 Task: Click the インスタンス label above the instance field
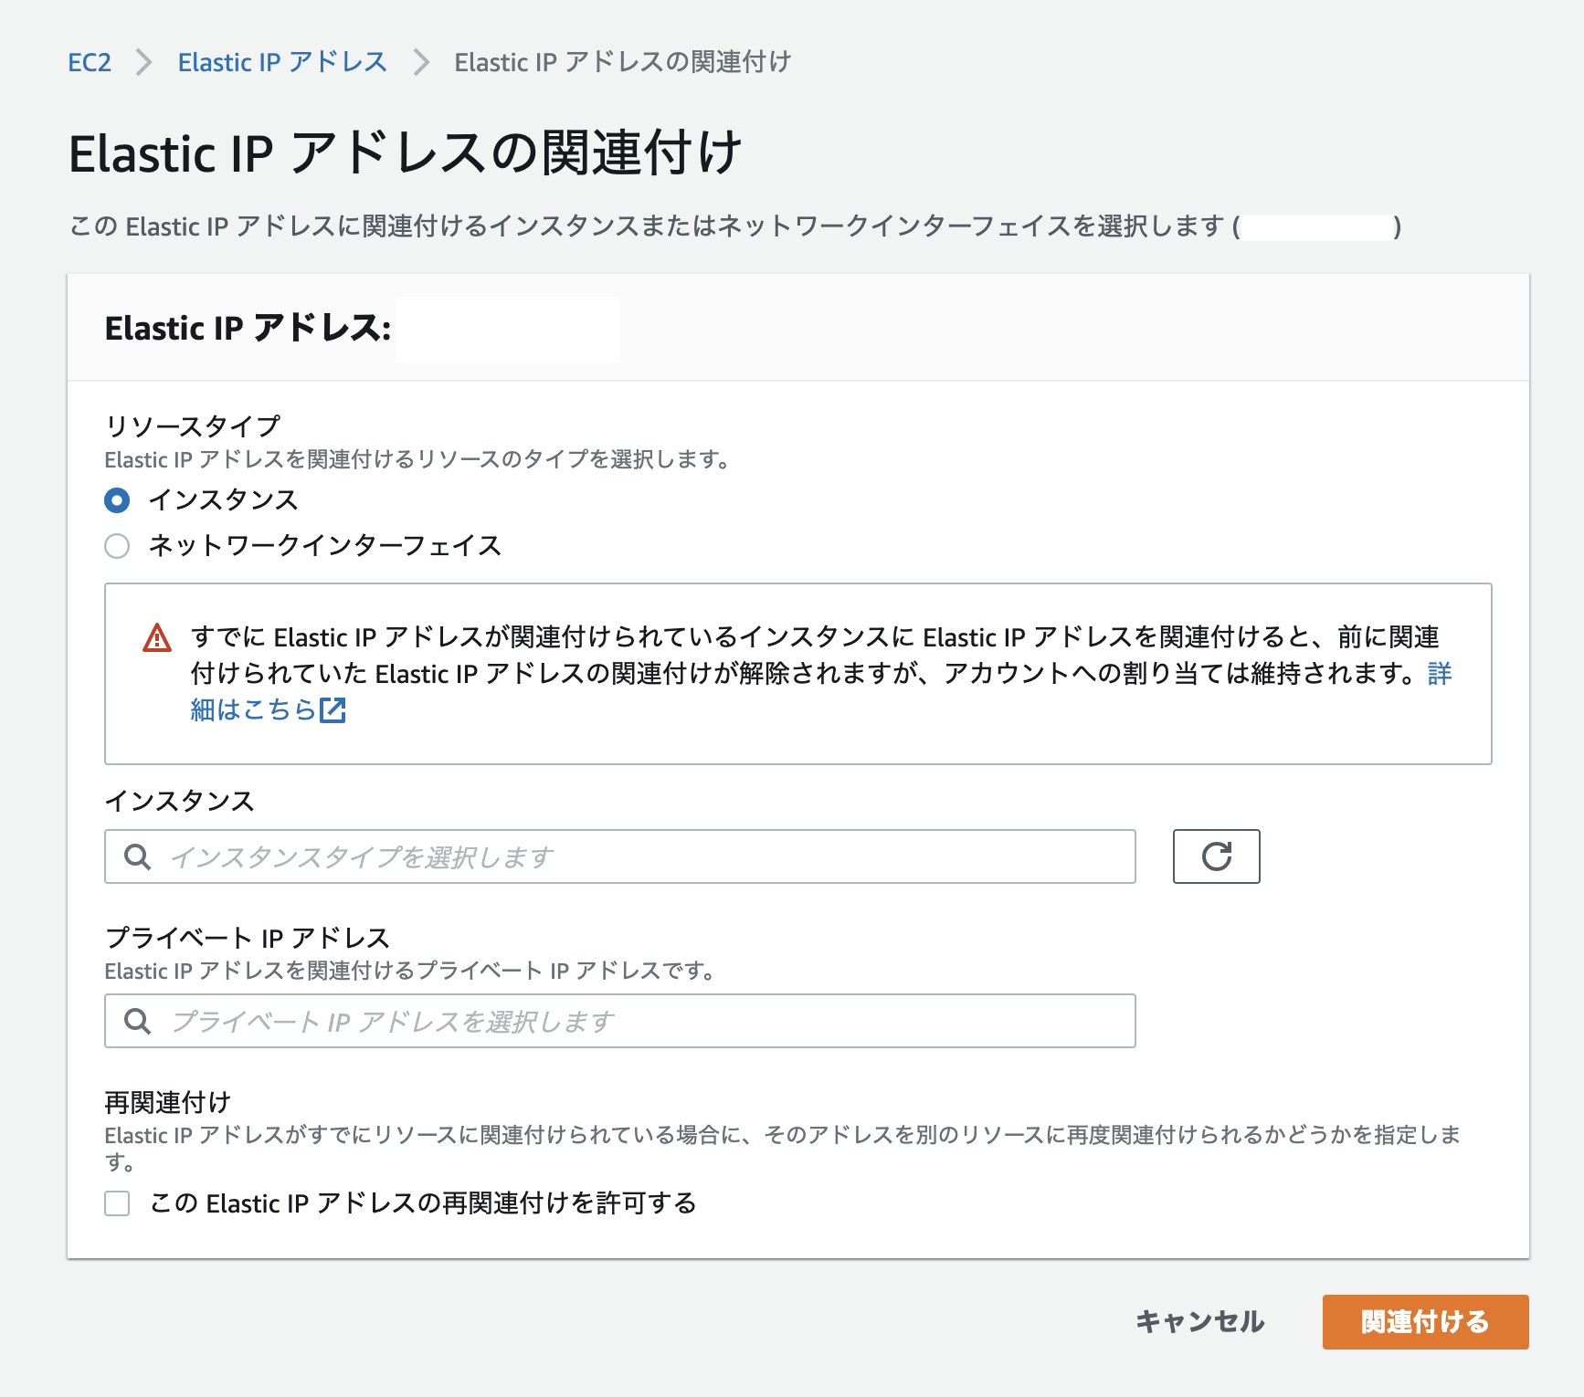point(180,801)
